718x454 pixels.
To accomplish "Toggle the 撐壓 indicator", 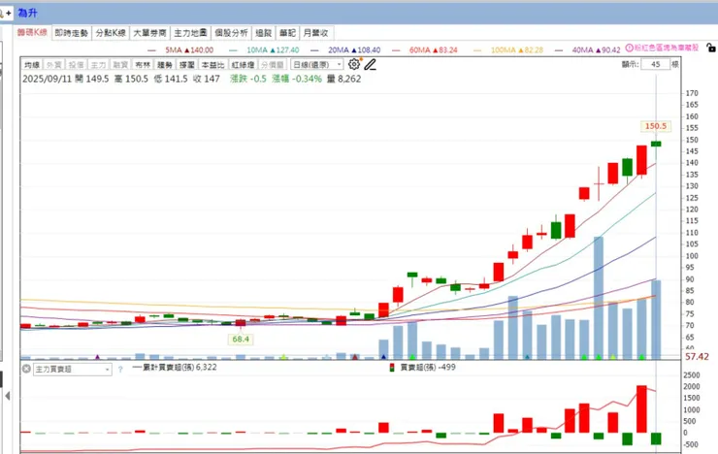I will click(x=187, y=65).
